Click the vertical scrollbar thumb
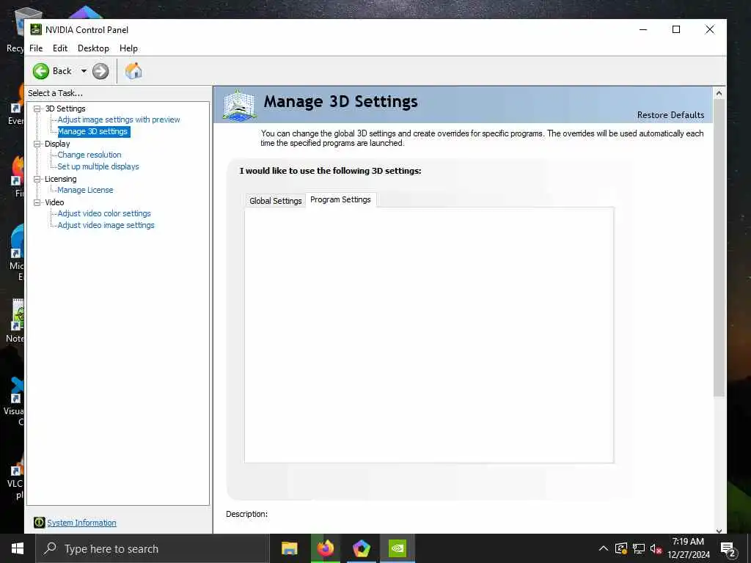This screenshot has height=563, width=751. 719,248
